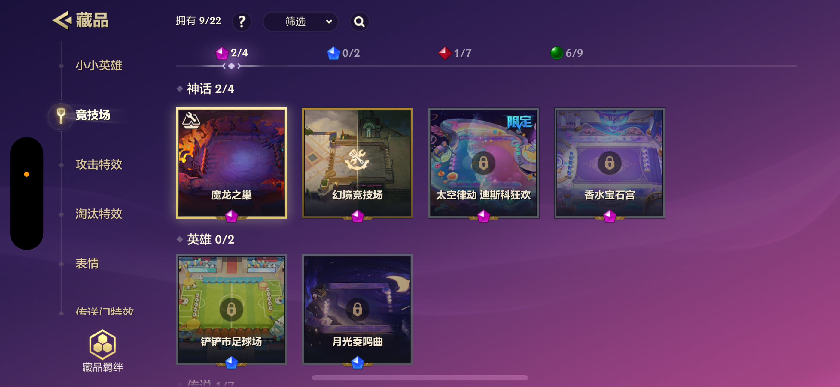Click the spatula icon beside 竞技场
This screenshot has width=840, height=387.
[61, 115]
